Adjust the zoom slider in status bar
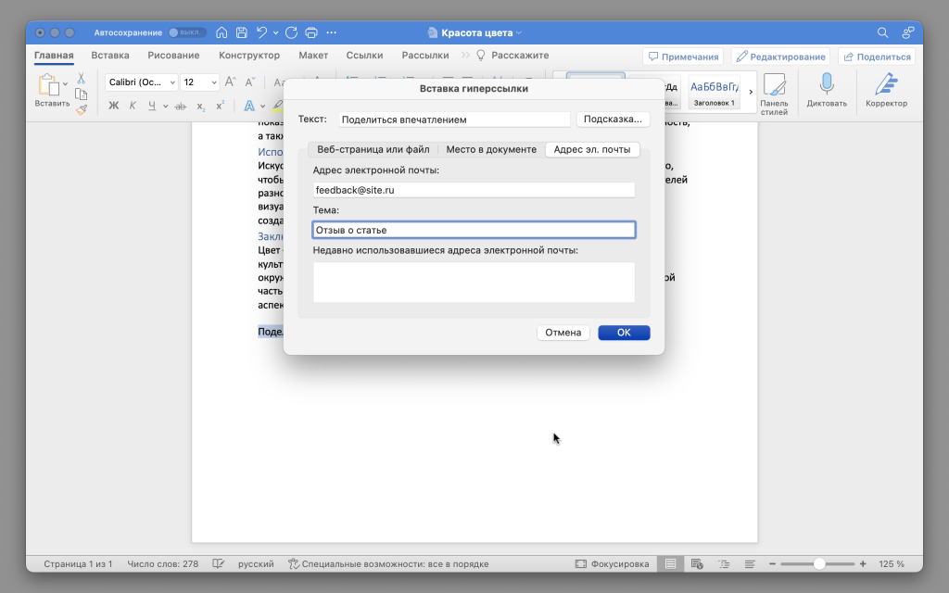The width and height of the screenshot is (949, 593). 819,563
